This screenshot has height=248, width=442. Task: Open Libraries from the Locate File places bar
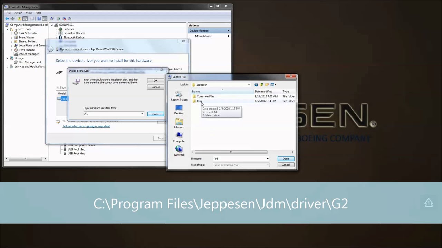179,124
